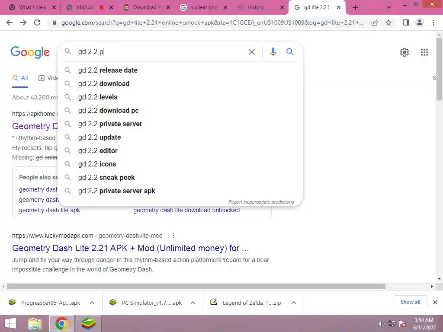Open Google quick settings gear
Screen dimensions: 443x332
tap(404, 52)
